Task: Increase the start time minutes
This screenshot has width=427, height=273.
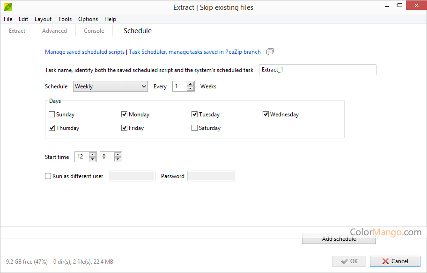Action: [118, 154]
